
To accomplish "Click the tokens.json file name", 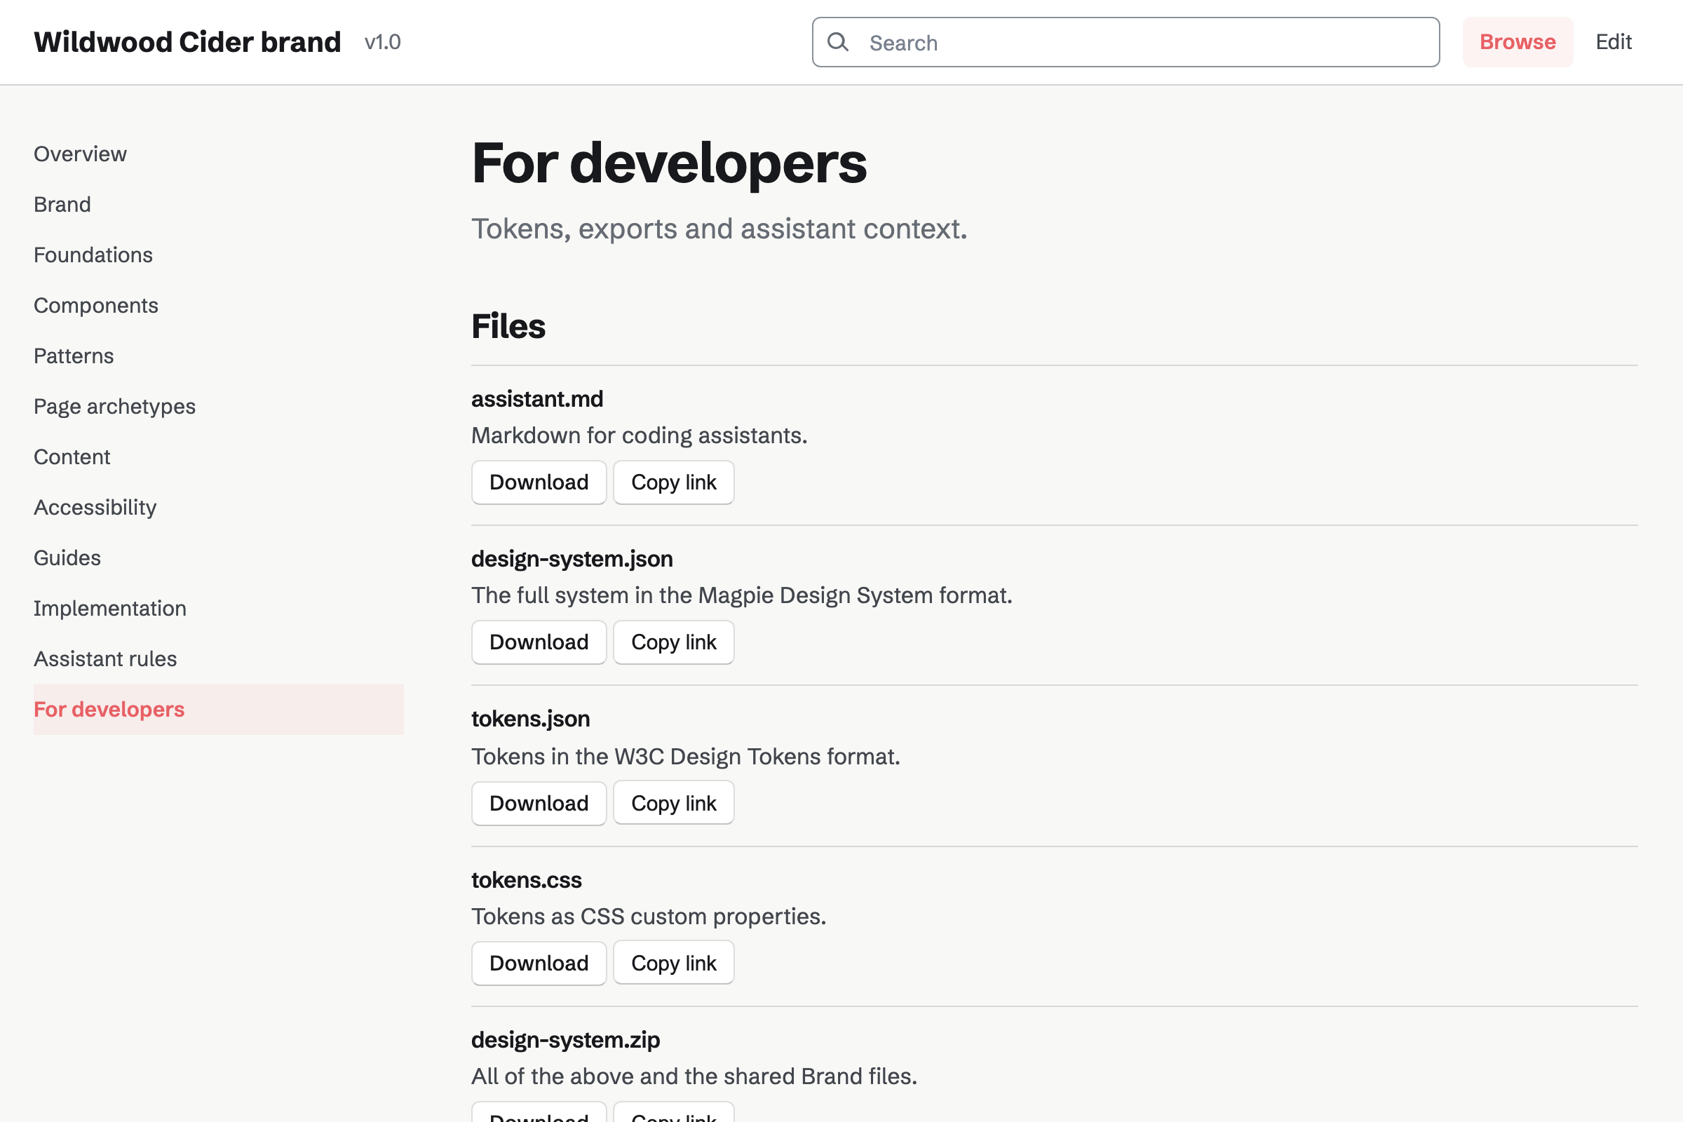I will [x=530, y=718].
